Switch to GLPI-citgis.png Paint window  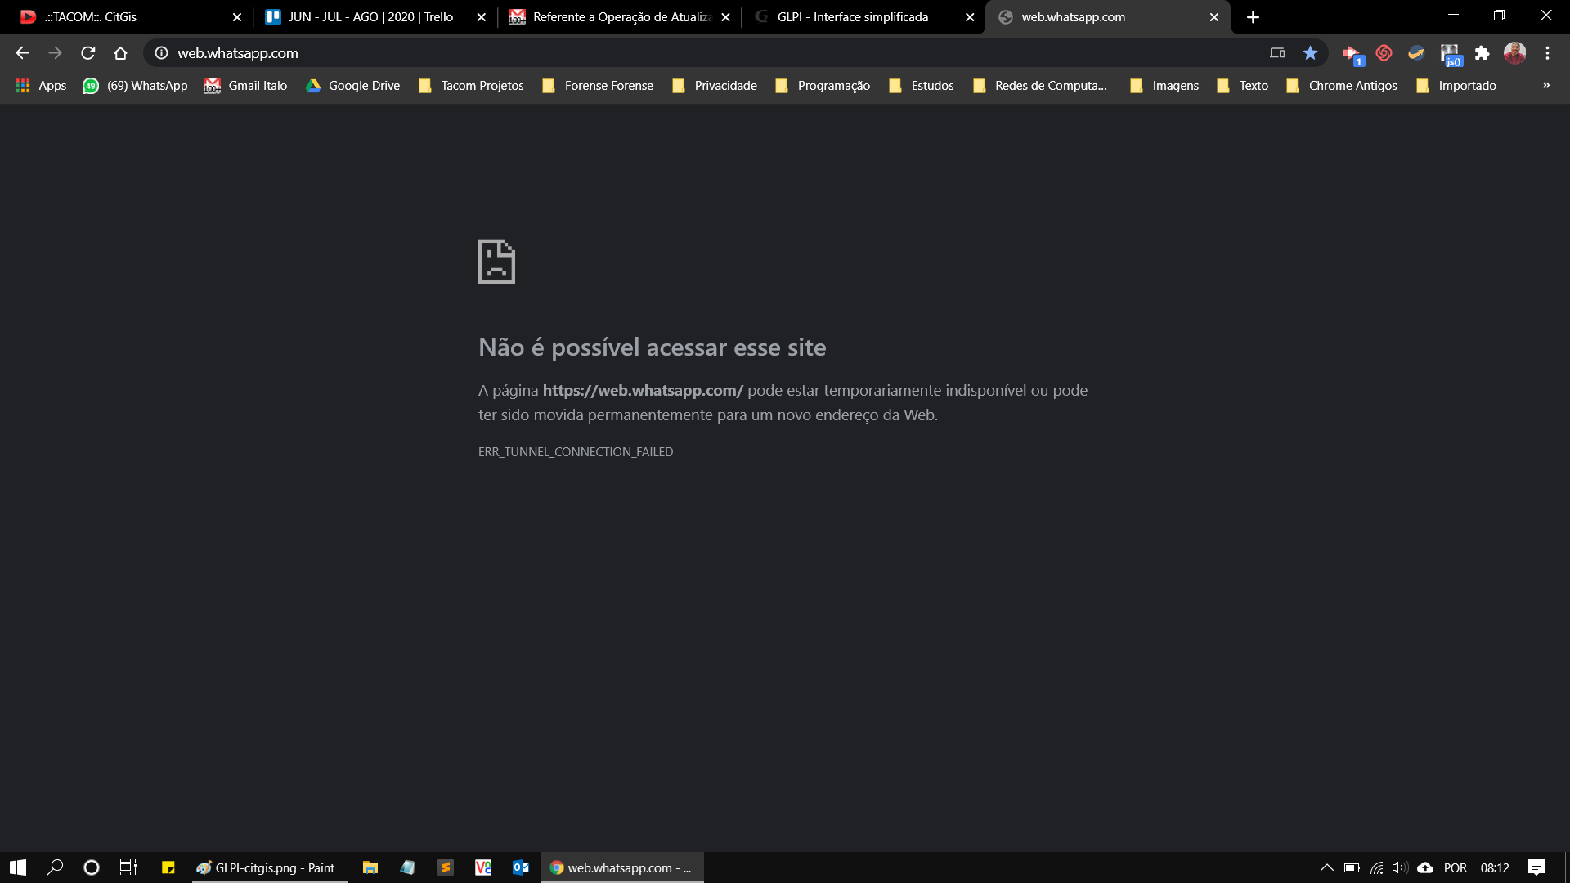(x=270, y=867)
